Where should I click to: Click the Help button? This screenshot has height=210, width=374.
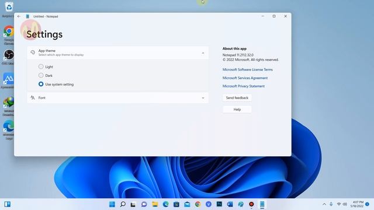point(237,110)
